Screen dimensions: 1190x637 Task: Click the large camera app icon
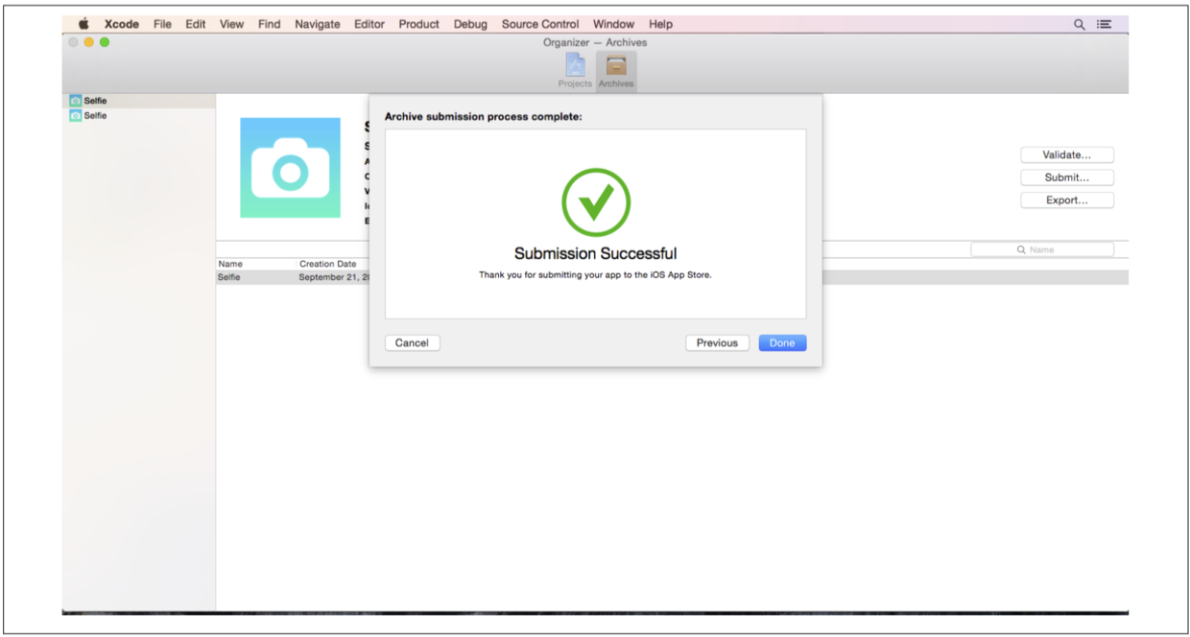click(290, 168)
